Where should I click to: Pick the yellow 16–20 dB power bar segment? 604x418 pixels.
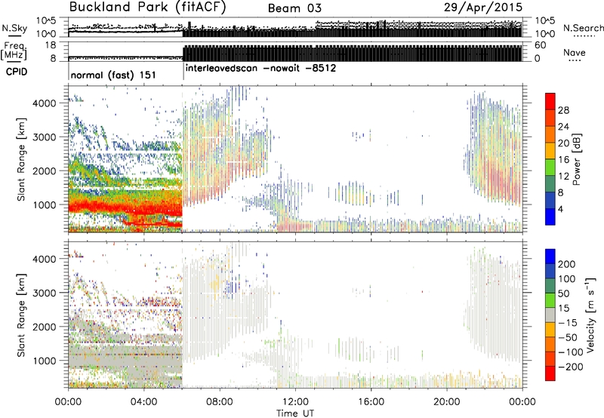550,150
